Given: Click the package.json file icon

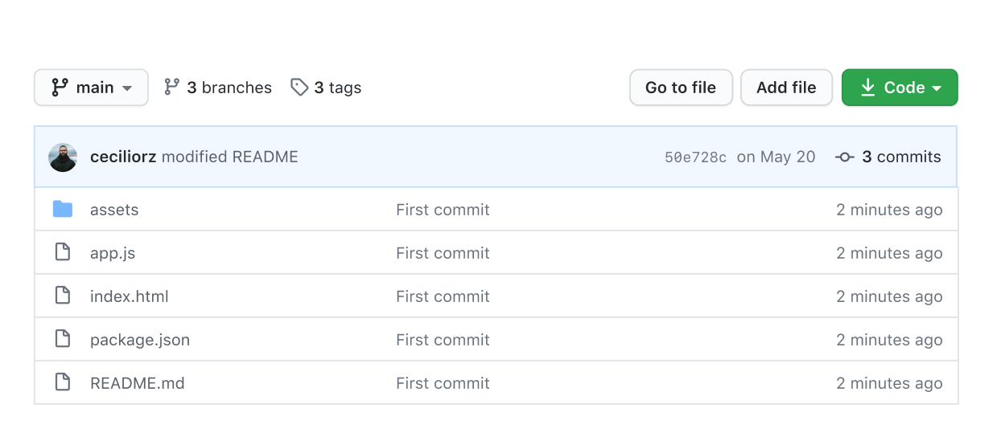Looking at the screenshot, I should pos(63,340).
